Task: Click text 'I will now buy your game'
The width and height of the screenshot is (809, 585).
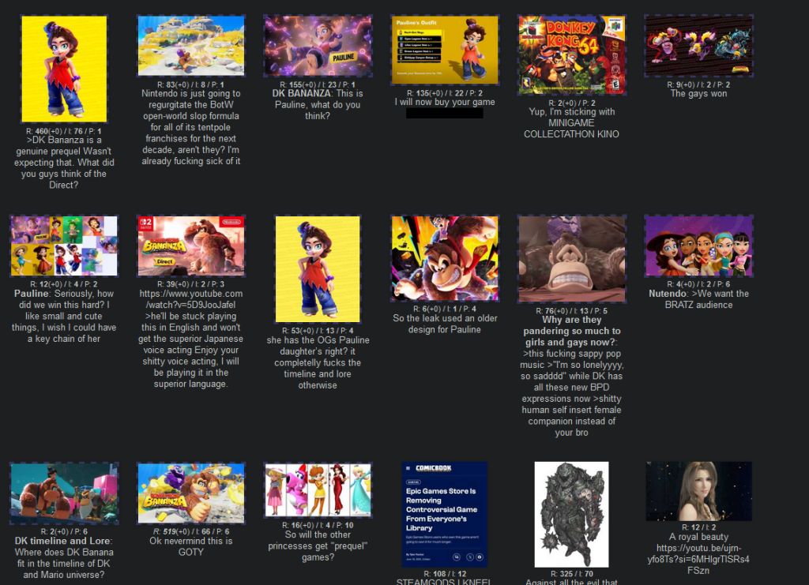Action: pos(445,102)
